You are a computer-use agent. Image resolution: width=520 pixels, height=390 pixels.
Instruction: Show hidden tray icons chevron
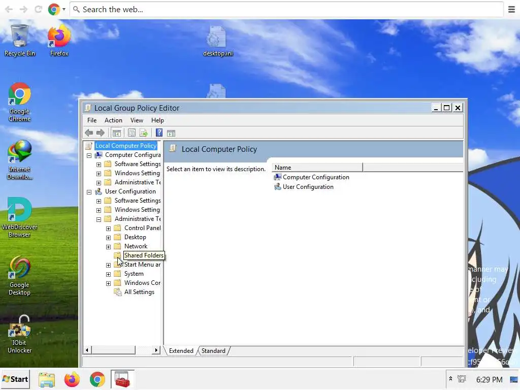(x=450, y=379)
